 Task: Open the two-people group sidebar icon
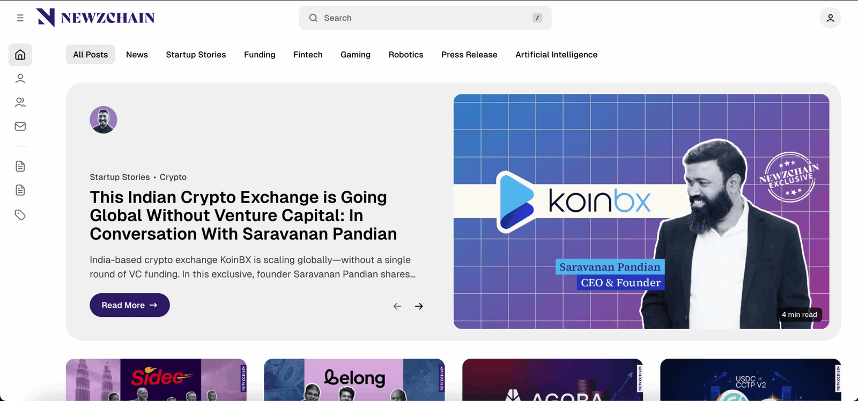pyautogui.click(x=20, y=102)
